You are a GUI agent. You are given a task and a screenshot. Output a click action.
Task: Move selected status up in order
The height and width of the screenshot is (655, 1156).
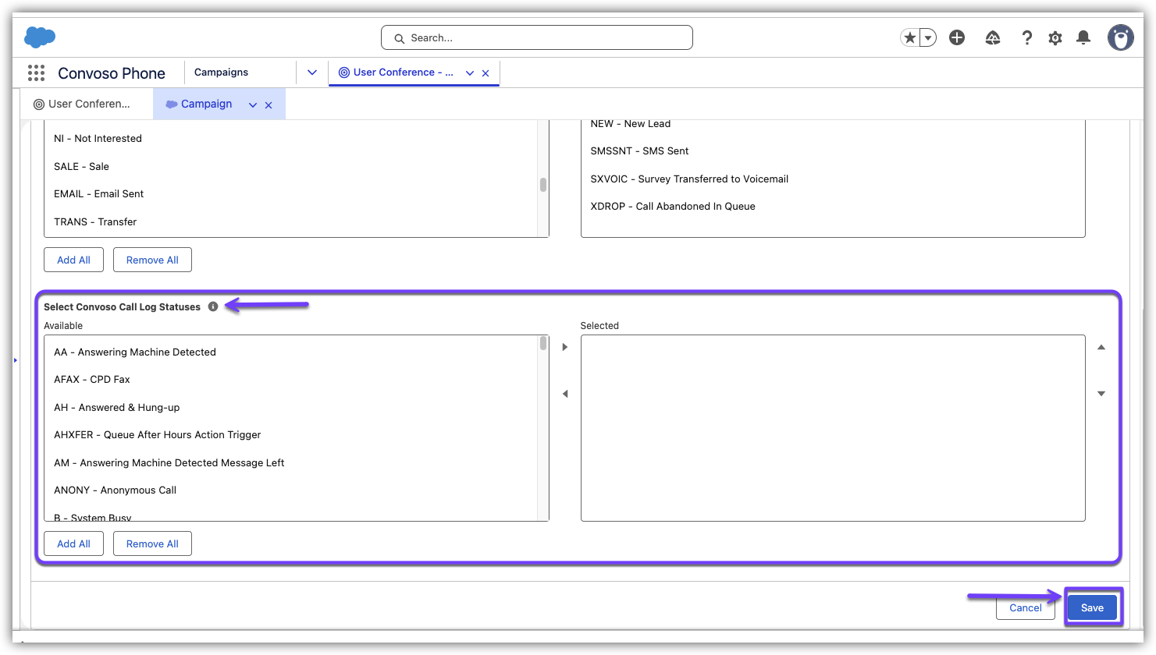(1101, 347)
